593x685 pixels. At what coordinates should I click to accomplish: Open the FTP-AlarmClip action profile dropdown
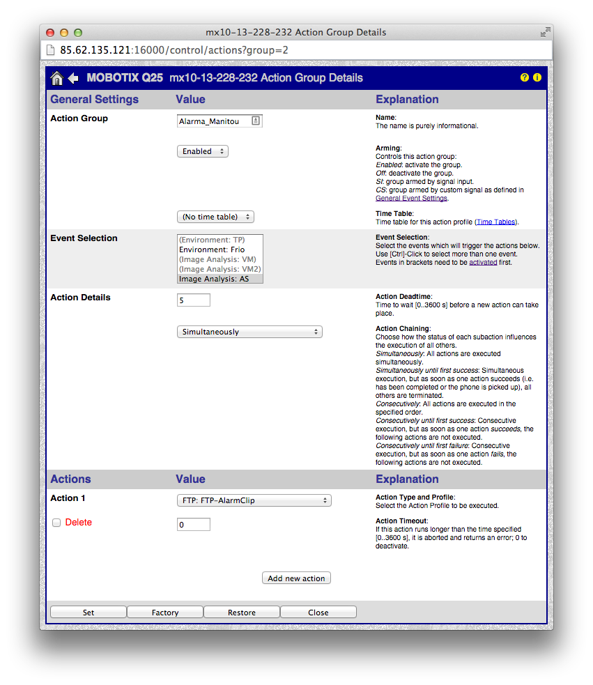[254, 500]
